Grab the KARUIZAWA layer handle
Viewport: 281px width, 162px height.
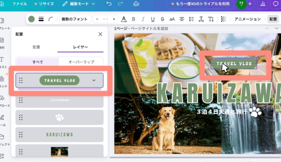click(x=21, y=135)
